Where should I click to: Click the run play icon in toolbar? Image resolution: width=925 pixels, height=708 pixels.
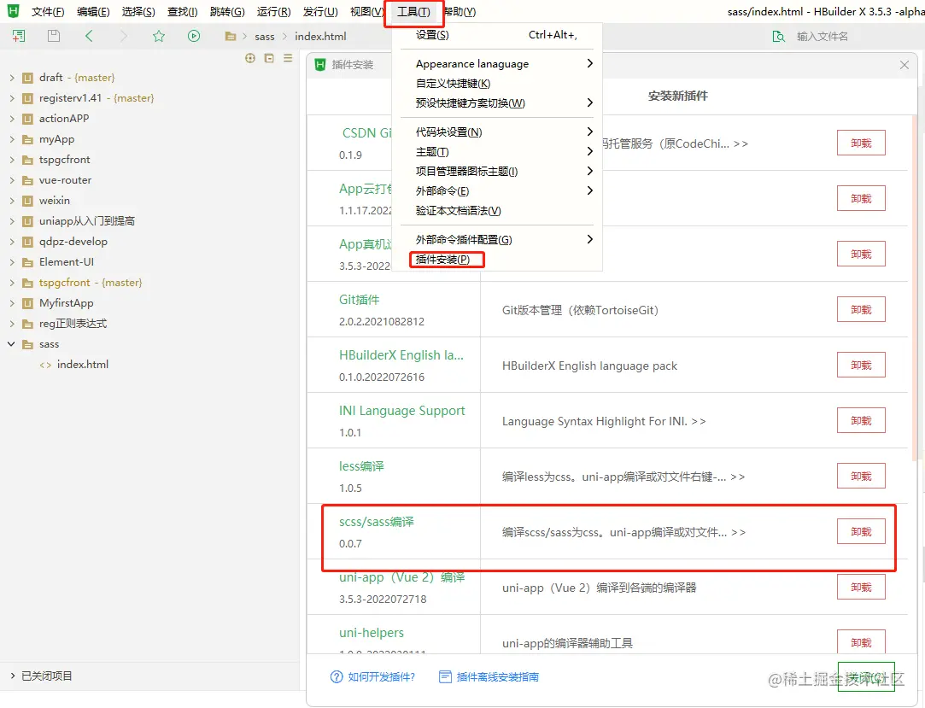pos(194,36)
